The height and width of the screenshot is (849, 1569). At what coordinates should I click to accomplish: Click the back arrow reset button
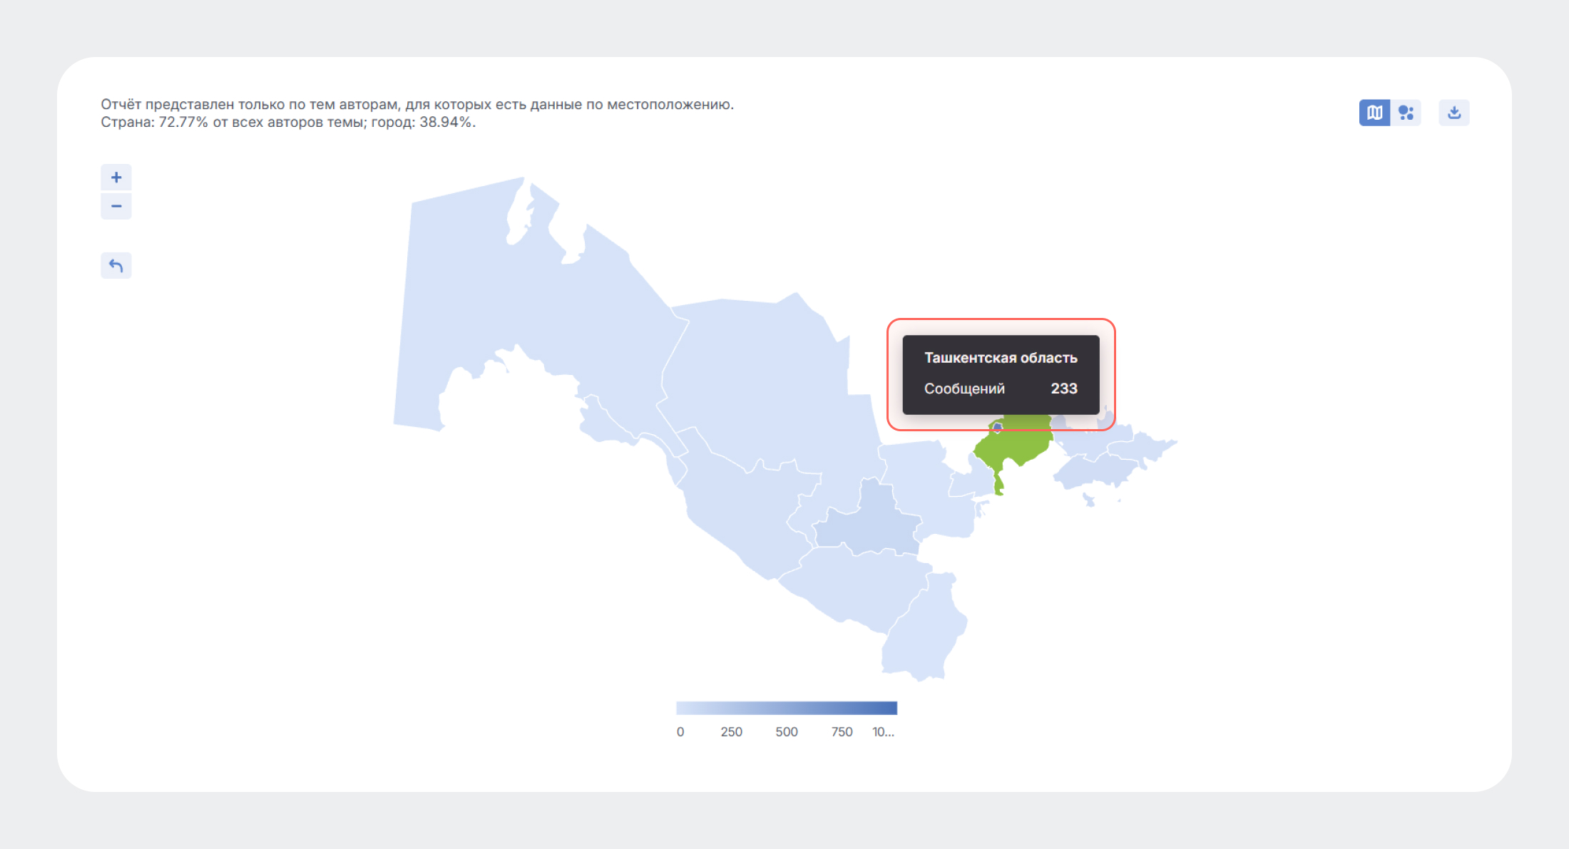click(x=116, y=266)
